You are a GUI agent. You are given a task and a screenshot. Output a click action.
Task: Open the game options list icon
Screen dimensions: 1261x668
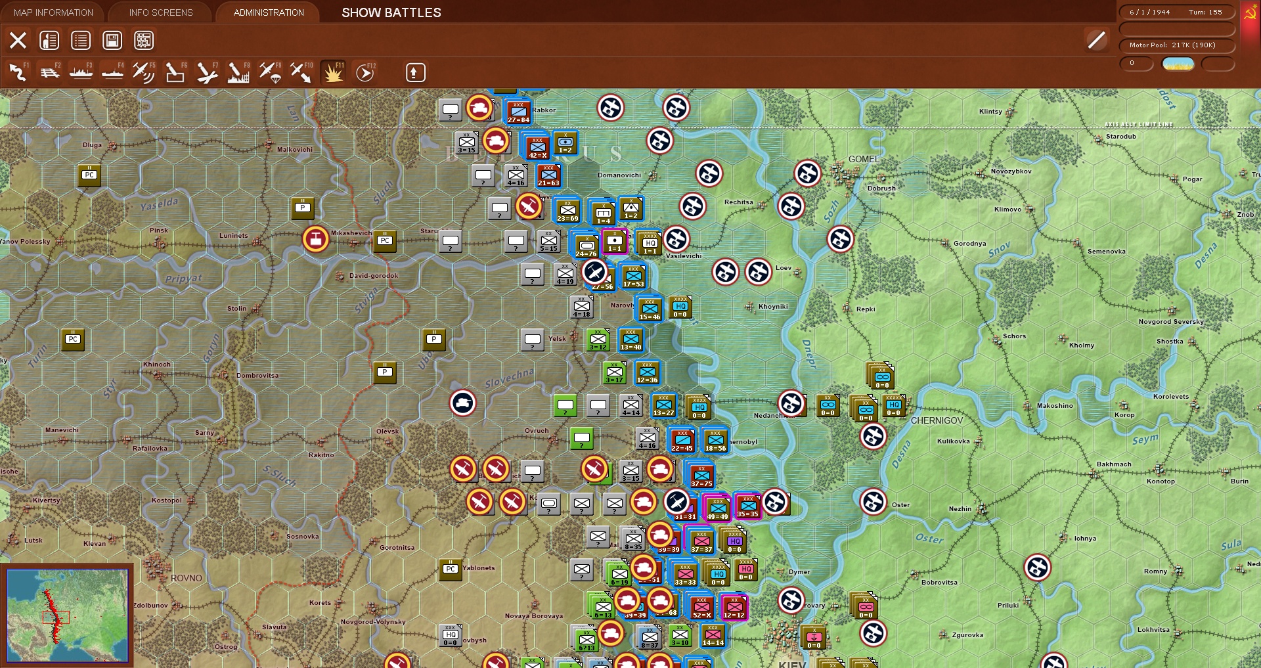(81, 41)
